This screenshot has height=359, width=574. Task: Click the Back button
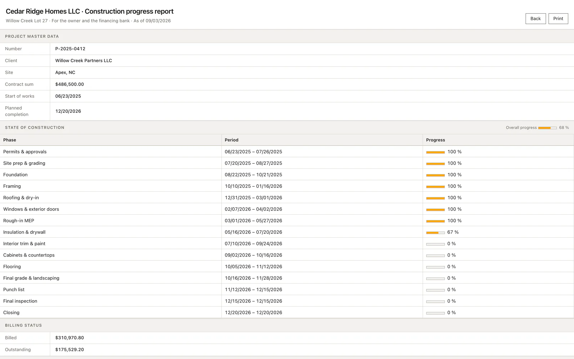tap(536, 19)
